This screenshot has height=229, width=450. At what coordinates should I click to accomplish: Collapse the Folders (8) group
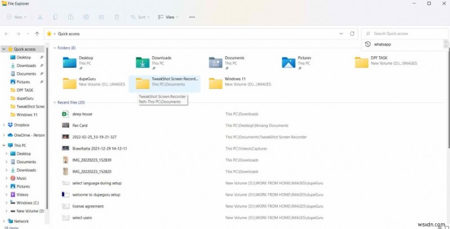point(55,48)
